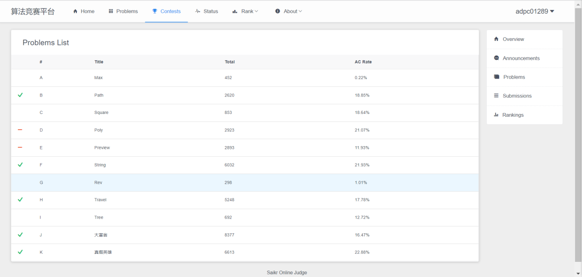The width and height of the screenshot is (582, 277).
Task: Click the 算法竞赛平台 site logo
Action: pyautogui.click(x=33, y=11)
